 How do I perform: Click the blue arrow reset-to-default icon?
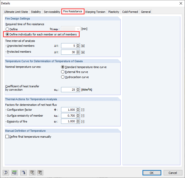point(23,173)
